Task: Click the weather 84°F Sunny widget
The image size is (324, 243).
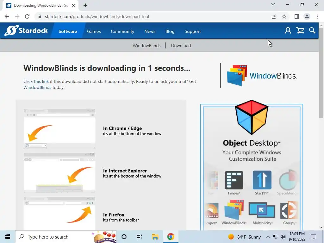Action: pos(245,237)
